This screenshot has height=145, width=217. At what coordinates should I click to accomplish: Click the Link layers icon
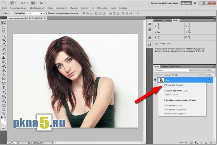181,142
